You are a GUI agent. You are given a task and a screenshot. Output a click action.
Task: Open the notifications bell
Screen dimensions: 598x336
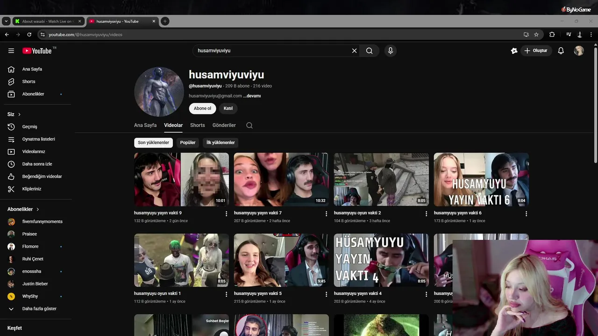[561, 51]
